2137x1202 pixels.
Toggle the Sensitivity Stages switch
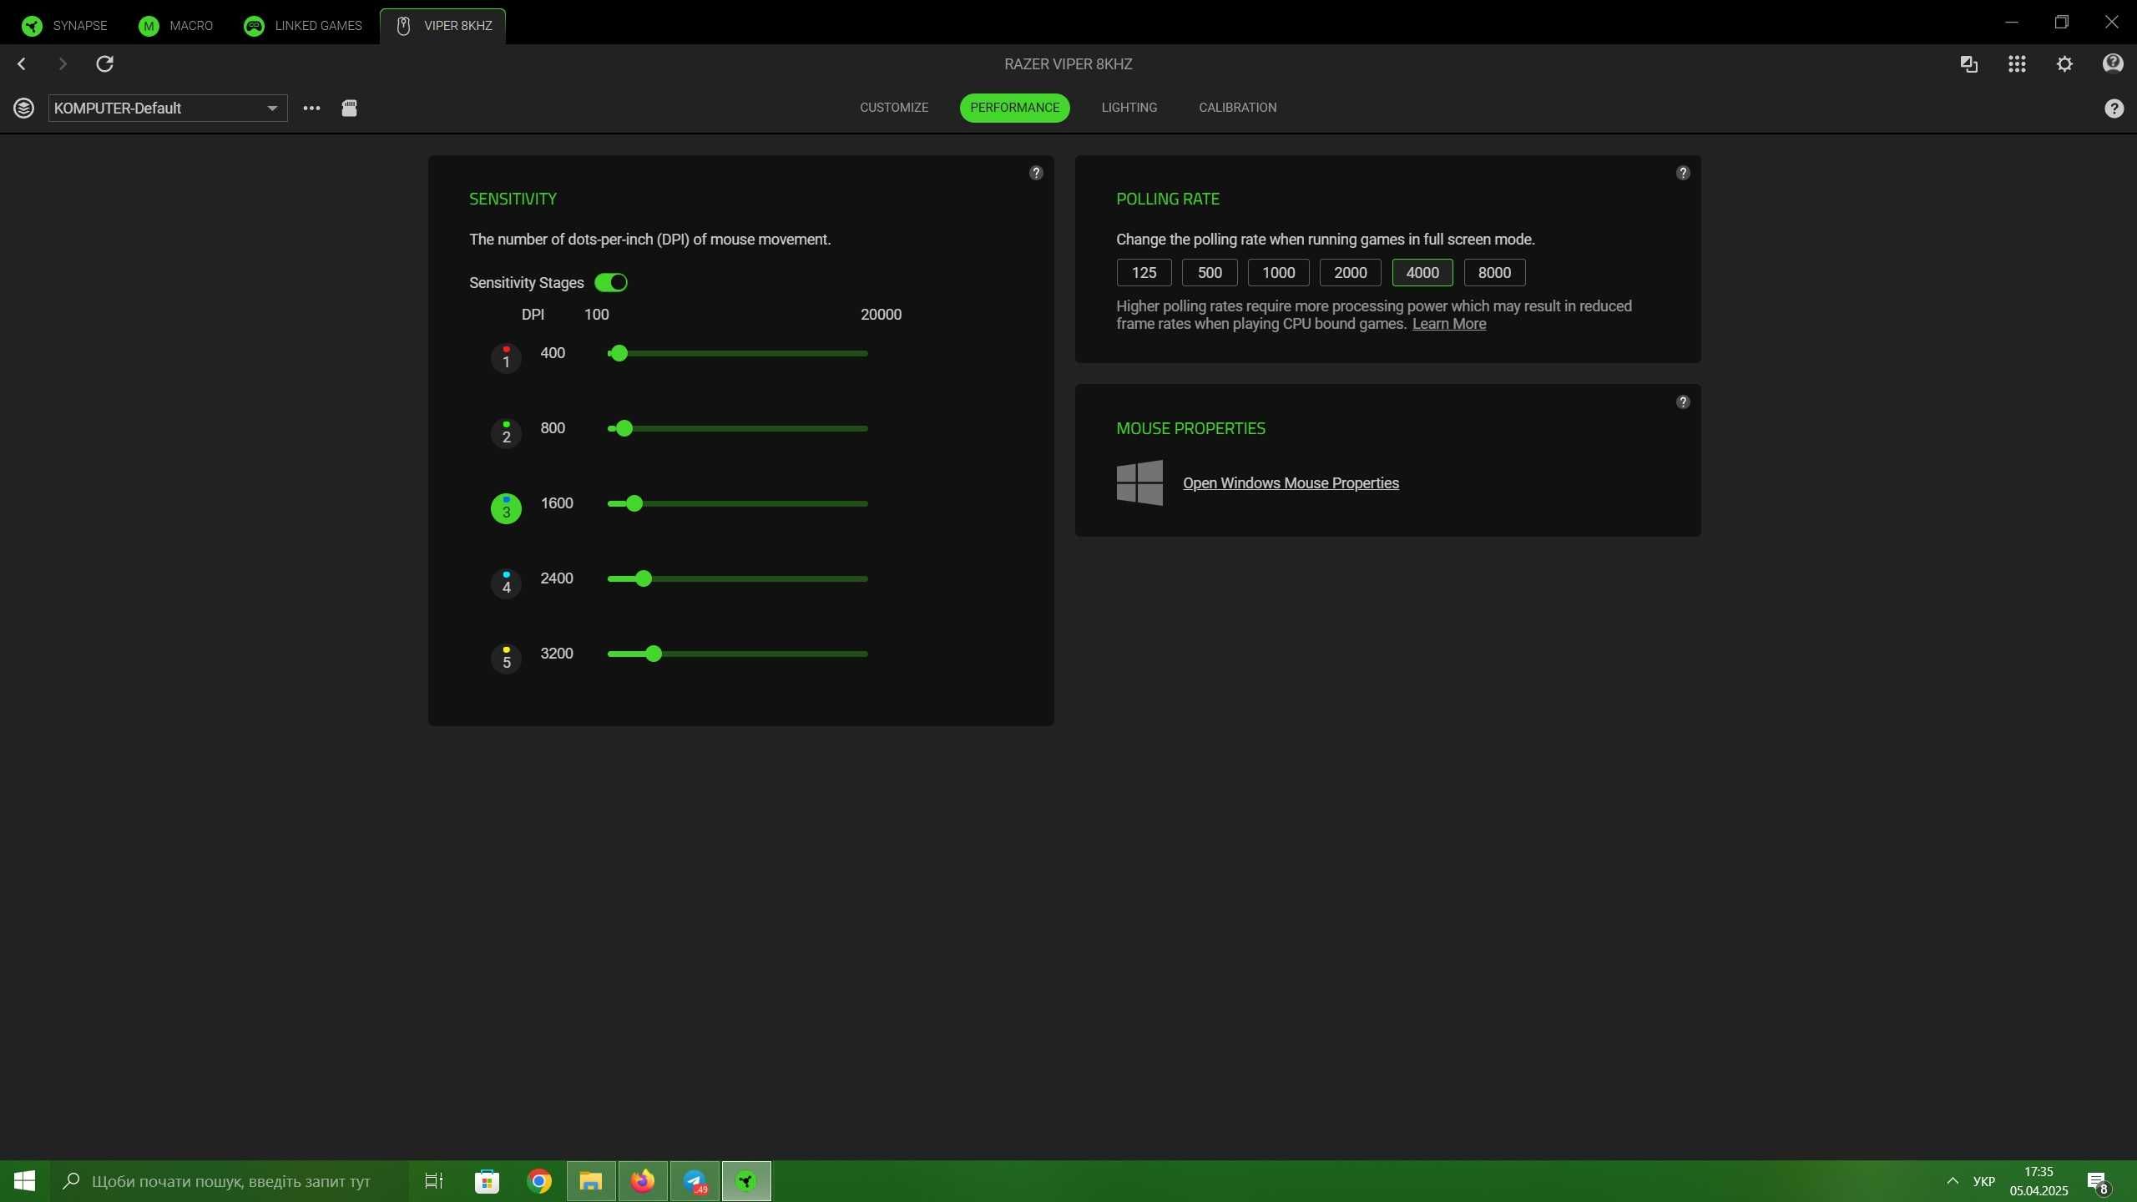(x=611, y=283)
